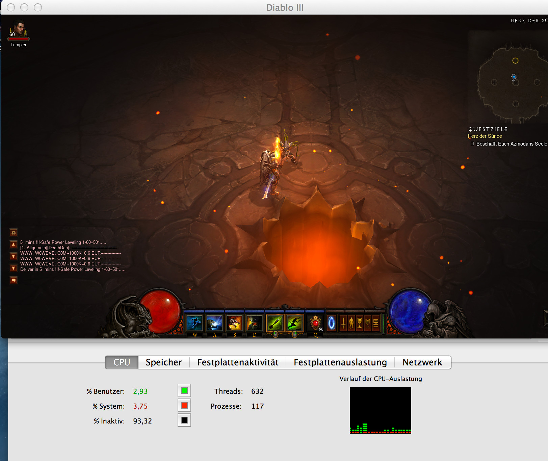Screen dimensions: 548x461
Task: Click the QUESTZIELE heading
Action: pos(488,129)
